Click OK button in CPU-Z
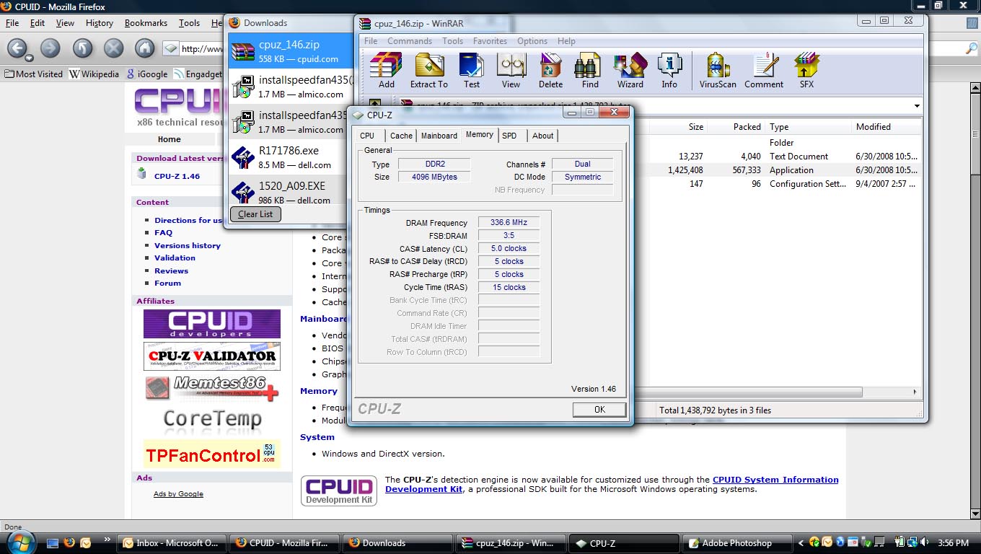This screenshot has width=981, height=554. pos(599,409)
